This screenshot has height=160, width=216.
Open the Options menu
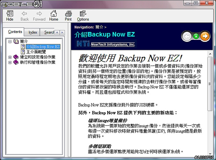pyautogui.click(x=83, y=16)
